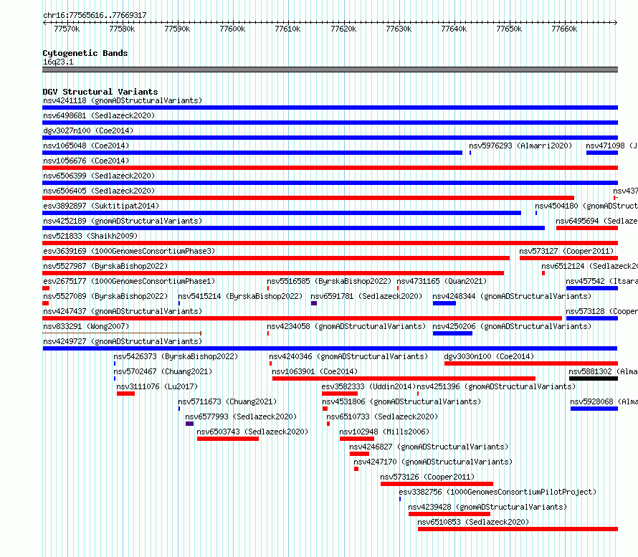Click the nsv6510853 (Sedlazeck2020) label
638x557 pixels.
(x=473, y=522)
